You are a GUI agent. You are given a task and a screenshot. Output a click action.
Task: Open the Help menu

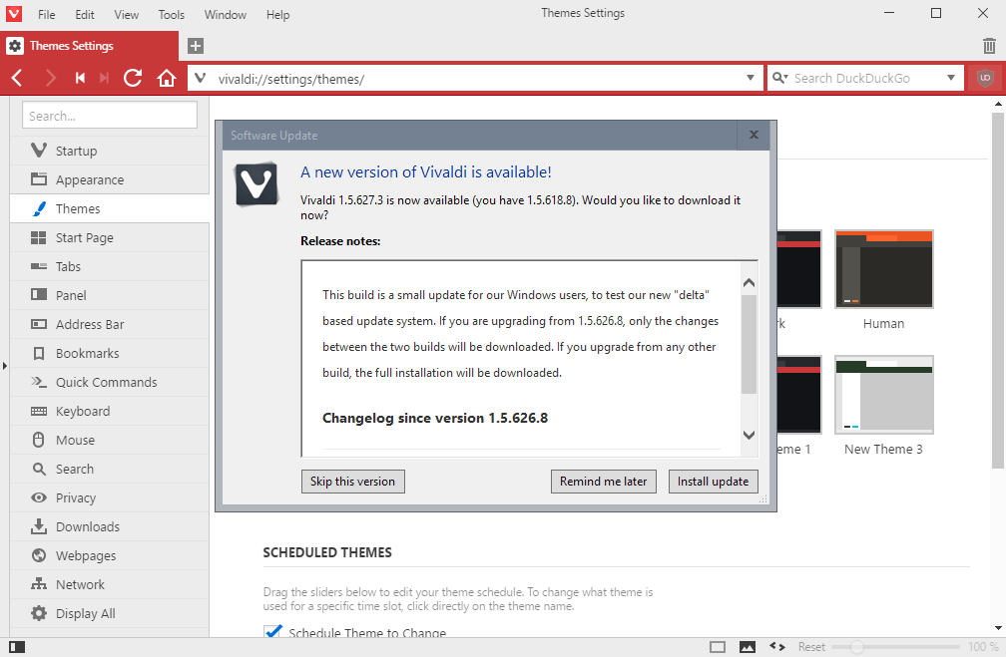click(x=277, y=14)
